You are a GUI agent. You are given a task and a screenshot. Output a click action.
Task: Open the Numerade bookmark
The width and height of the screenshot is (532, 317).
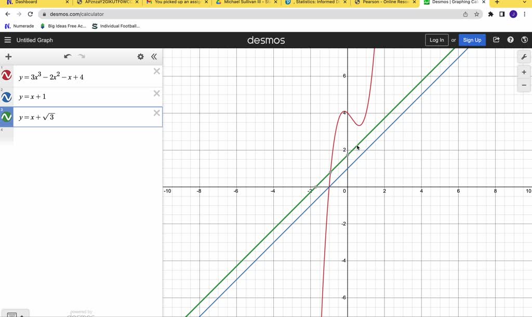19,26
